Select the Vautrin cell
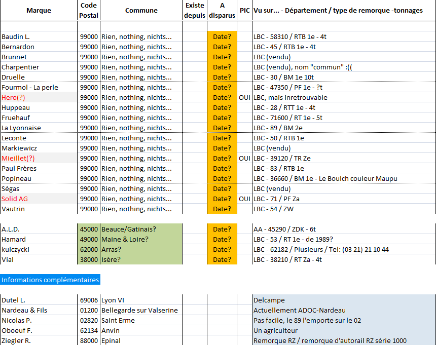Image resolution: width=436 pixels, height=345 pixels. tap(39, 209)
